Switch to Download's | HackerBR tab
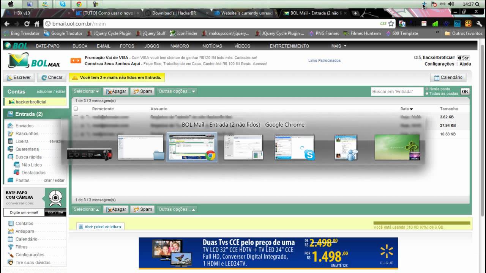Image resolution: width=486 pixels, height=273 pixels. coord(174,13)
